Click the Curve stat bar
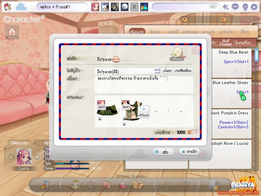 [72, 169]
